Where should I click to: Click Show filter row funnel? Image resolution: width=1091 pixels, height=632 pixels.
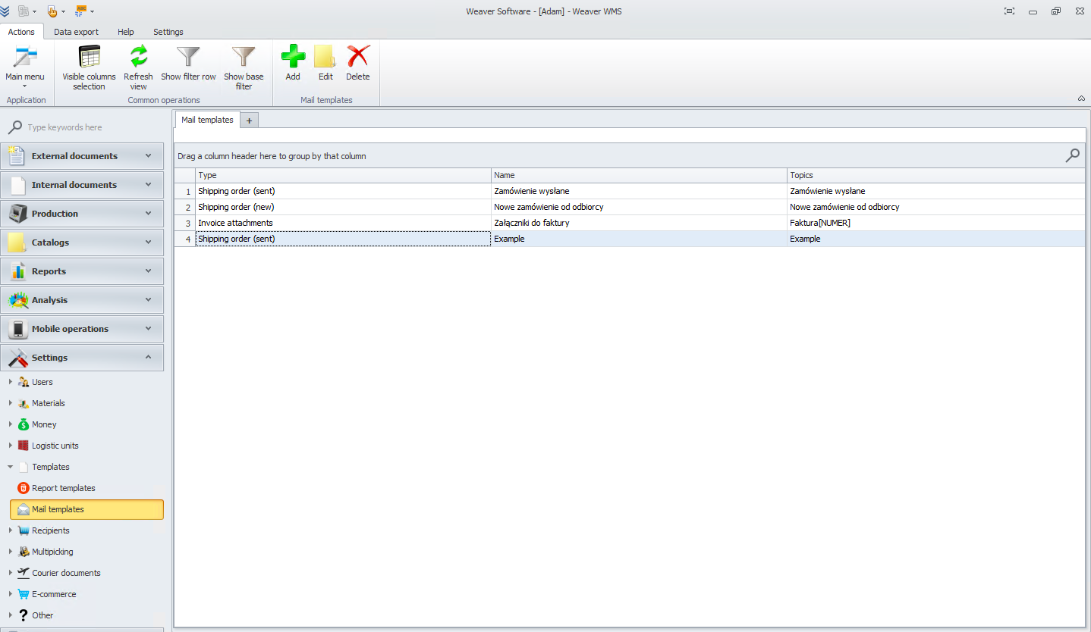[x=188, y=58]
